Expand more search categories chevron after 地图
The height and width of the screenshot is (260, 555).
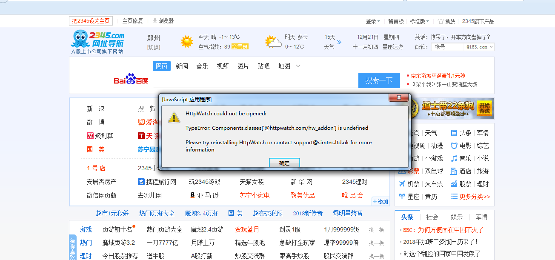click(298, 66)
